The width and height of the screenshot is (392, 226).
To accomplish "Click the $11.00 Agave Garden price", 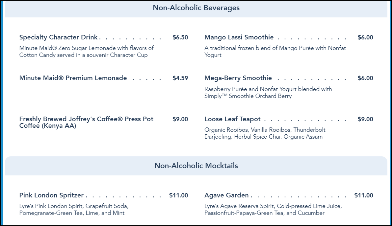I will 363,195.
